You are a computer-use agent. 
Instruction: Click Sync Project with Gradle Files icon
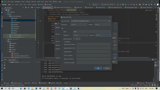pyautogui.click(x=146, y=4)
